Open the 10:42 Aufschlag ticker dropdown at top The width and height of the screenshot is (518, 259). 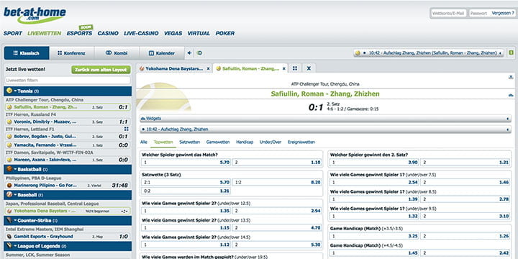429,53
